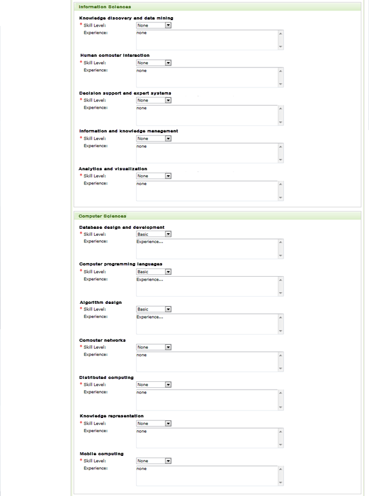This screenshot has height=496, width=369.
Task: Open Human computer interaction Skill Level dropdown
Action: pyautogui.click(x=154, y=63)
